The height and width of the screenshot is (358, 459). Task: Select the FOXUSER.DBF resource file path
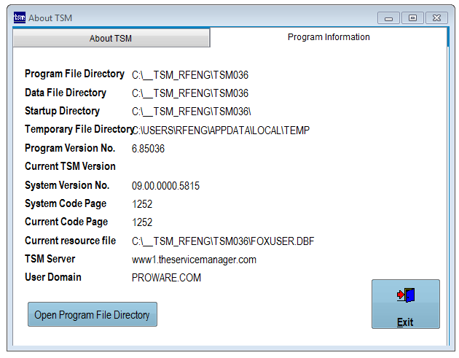pos(223,241)
